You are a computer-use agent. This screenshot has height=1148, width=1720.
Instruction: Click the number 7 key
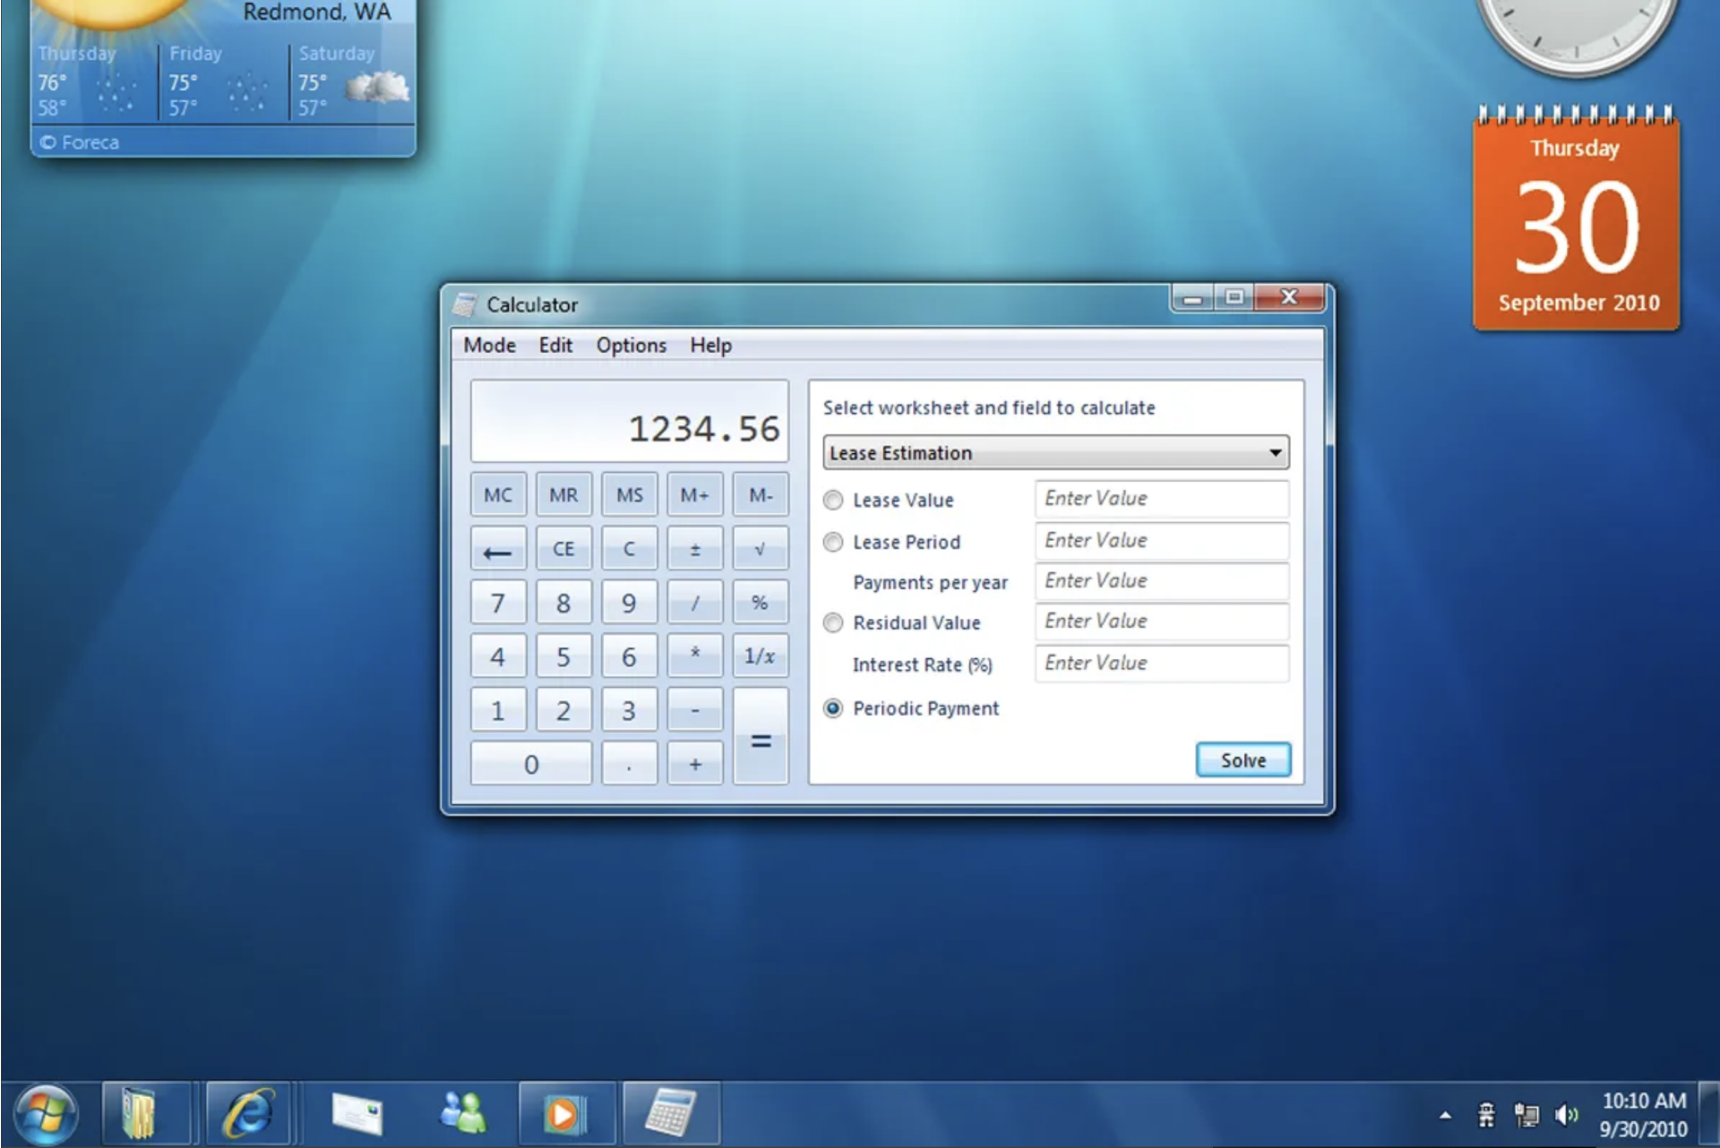498,603
